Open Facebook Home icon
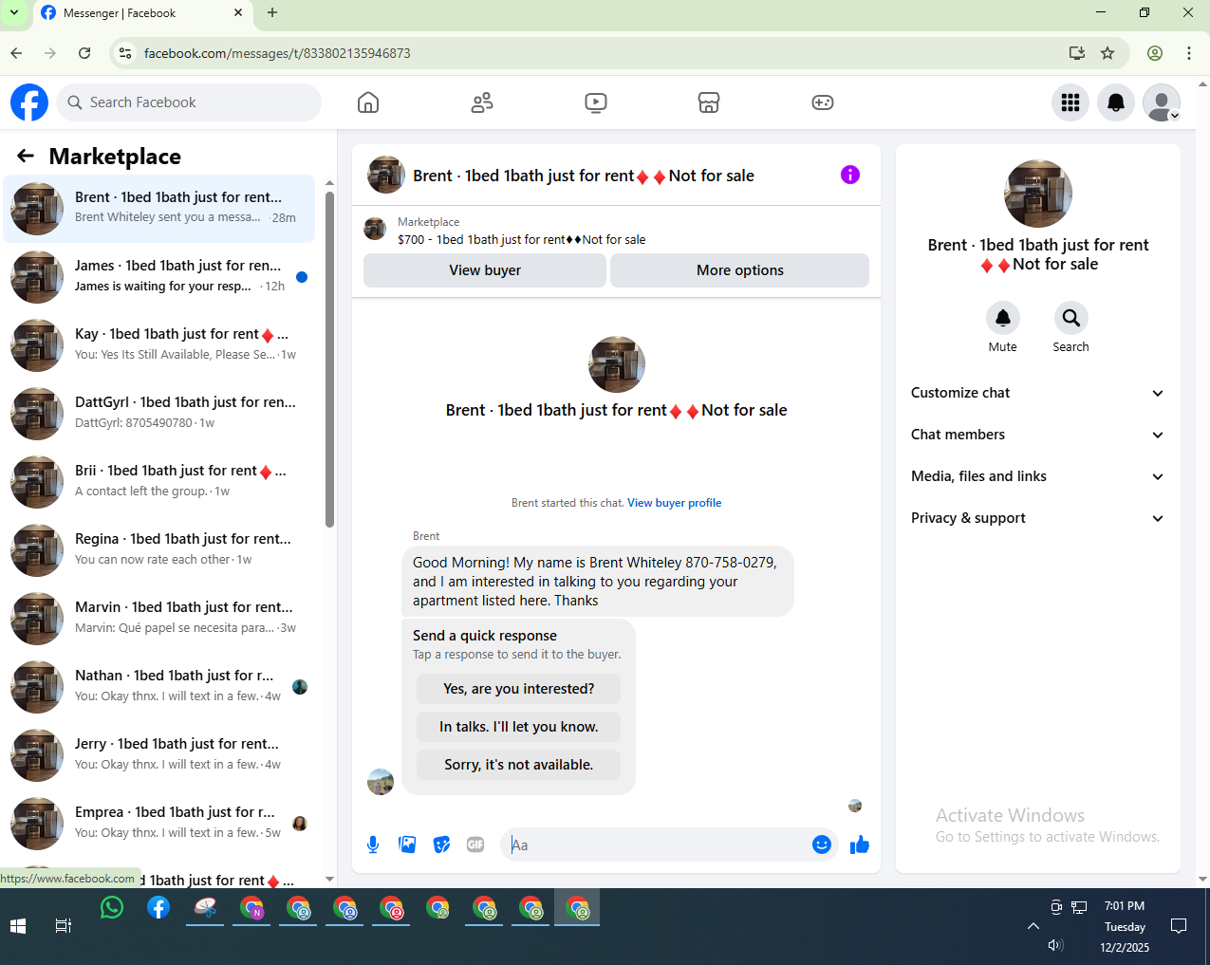This screenshot has width=1210, height=965. [368, 102]
